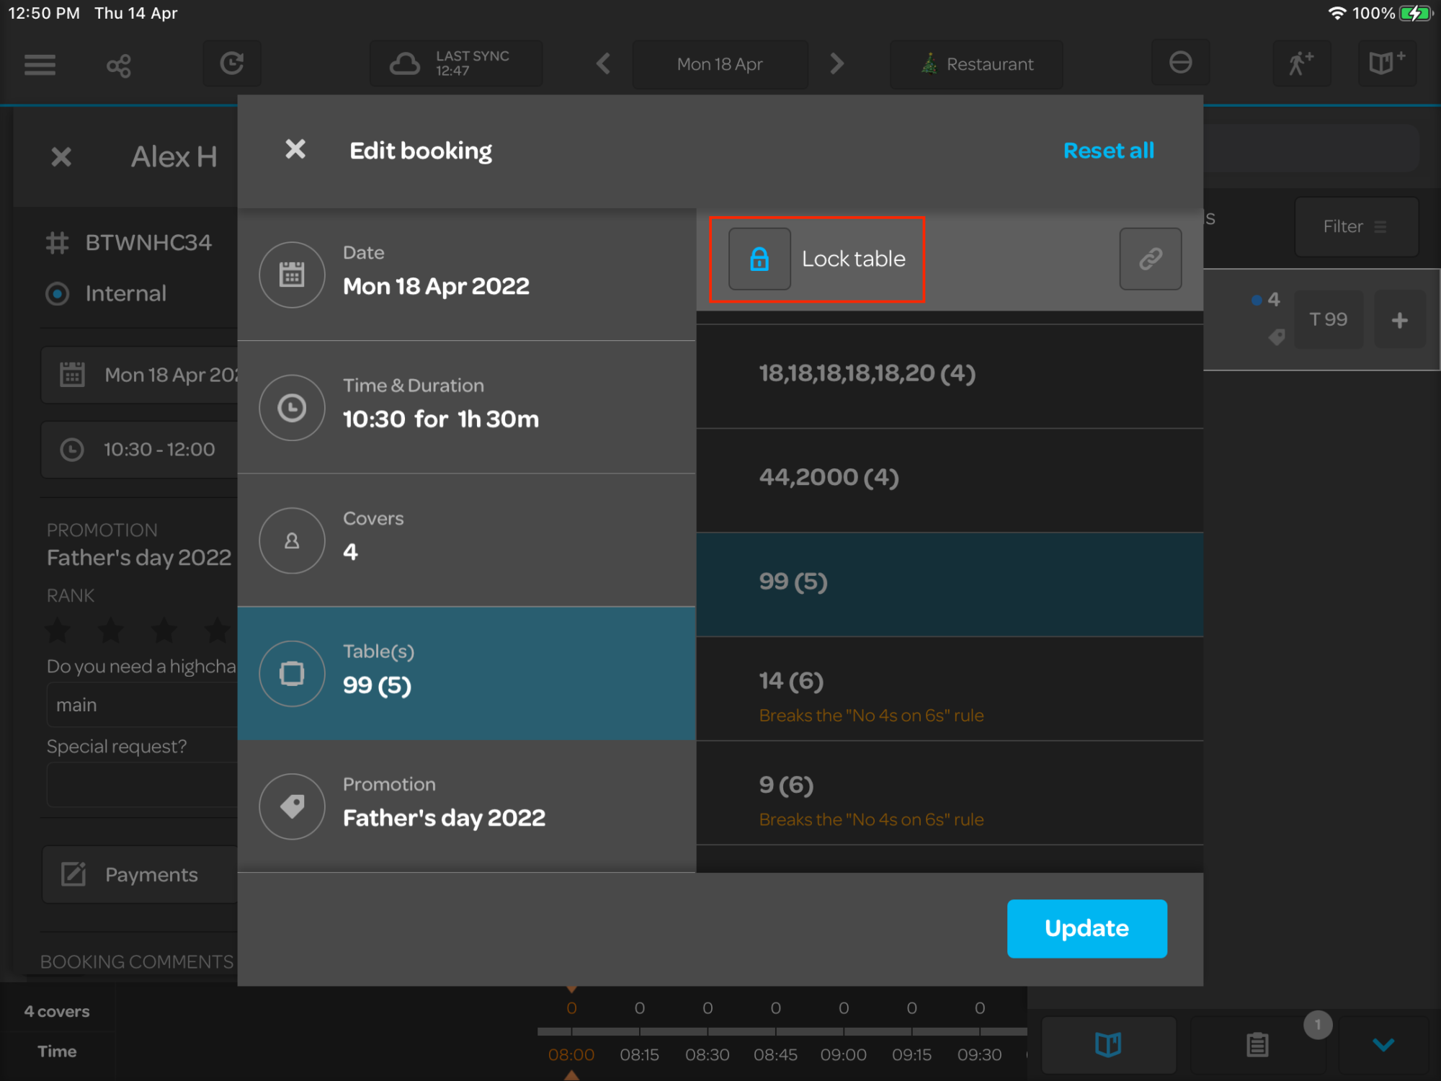The image size is (1441, 1081).
Task: Tap the walk-in add icon
Action: (x=1301, y=63)
